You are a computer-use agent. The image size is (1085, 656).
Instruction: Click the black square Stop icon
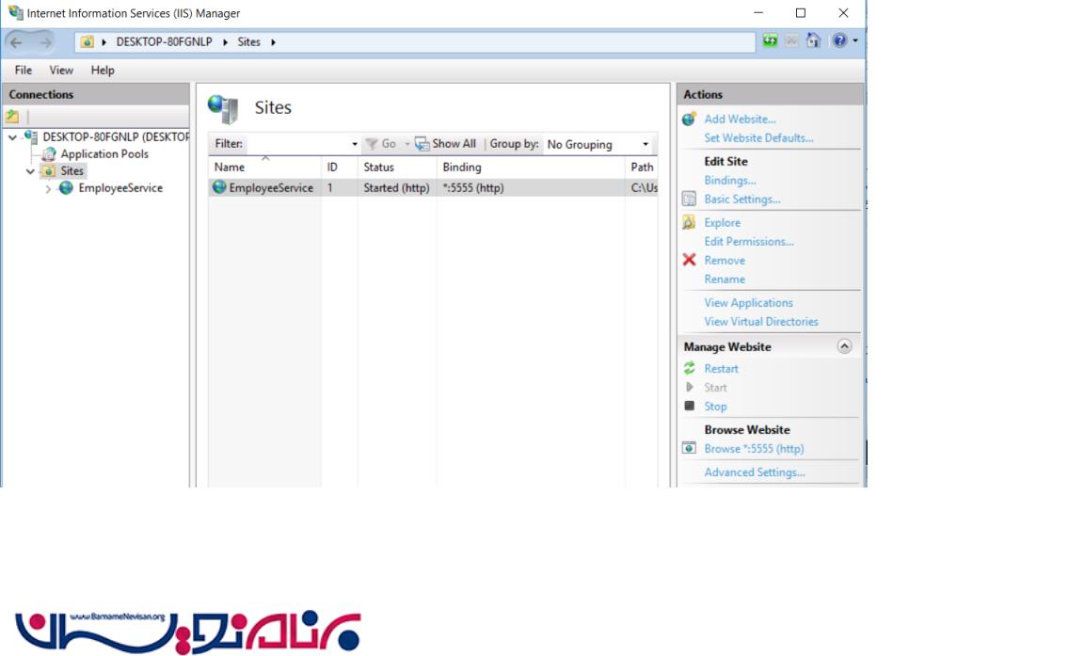[689, 407]
